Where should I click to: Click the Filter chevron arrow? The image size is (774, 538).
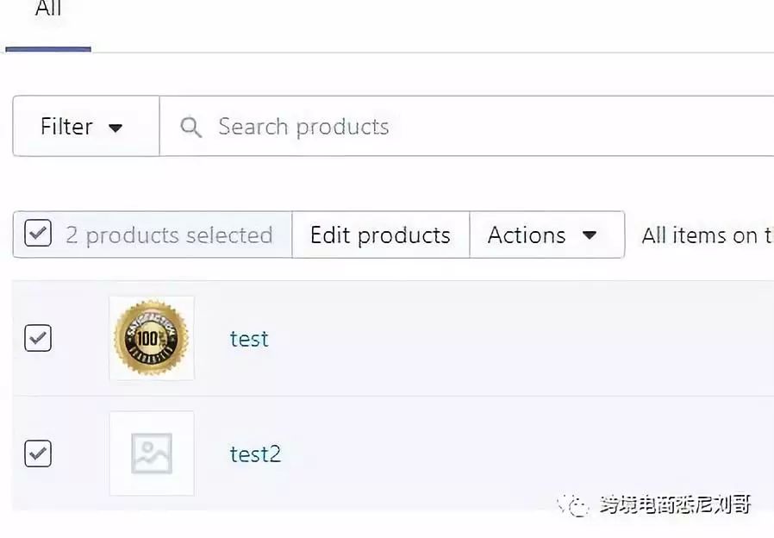115,127
